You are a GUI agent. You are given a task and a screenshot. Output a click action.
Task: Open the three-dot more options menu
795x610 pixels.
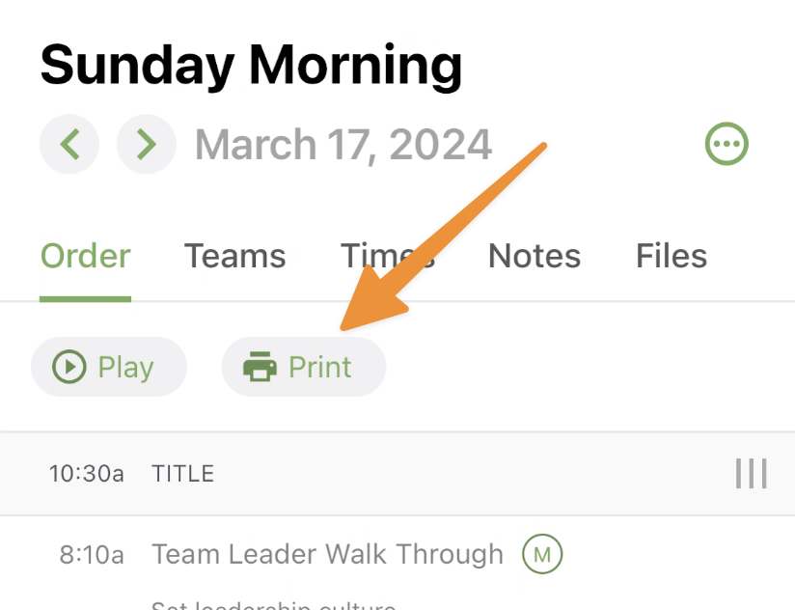[x=726, y=144]
